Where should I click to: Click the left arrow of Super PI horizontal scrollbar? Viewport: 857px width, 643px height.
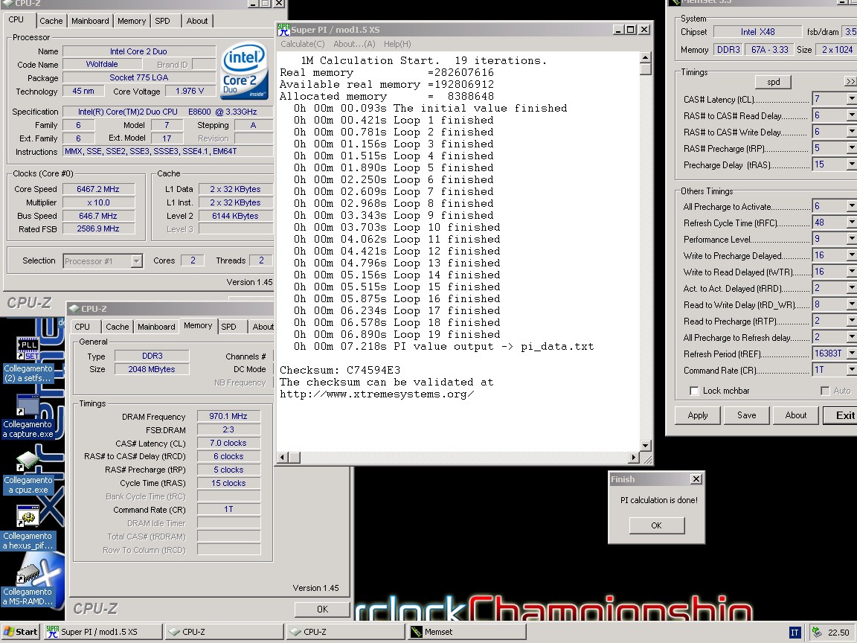[x=283, y=457]
